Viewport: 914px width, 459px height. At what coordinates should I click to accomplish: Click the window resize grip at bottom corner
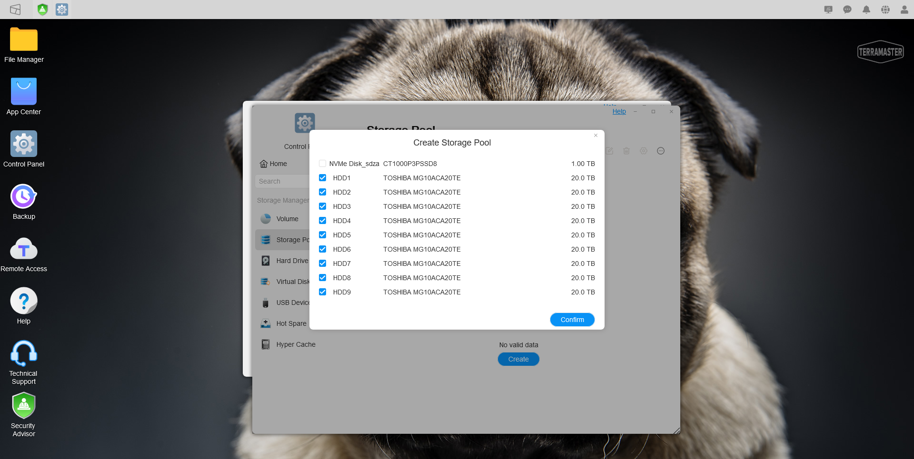click(676, 430)
